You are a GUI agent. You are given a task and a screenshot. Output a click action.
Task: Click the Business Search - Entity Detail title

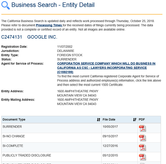[53, 5]
